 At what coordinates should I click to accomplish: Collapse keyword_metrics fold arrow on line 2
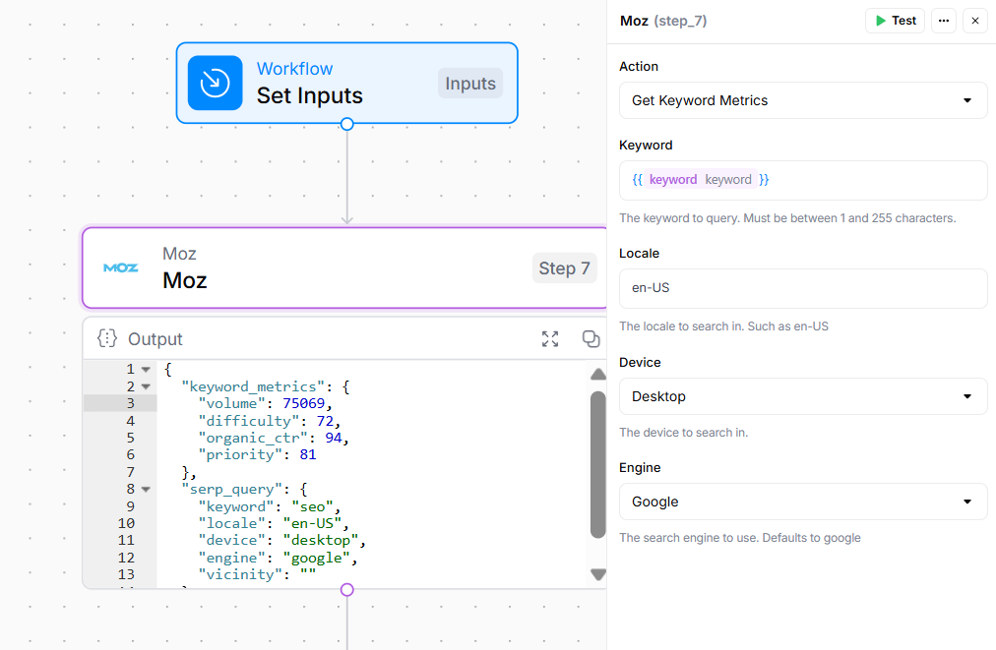146,386
